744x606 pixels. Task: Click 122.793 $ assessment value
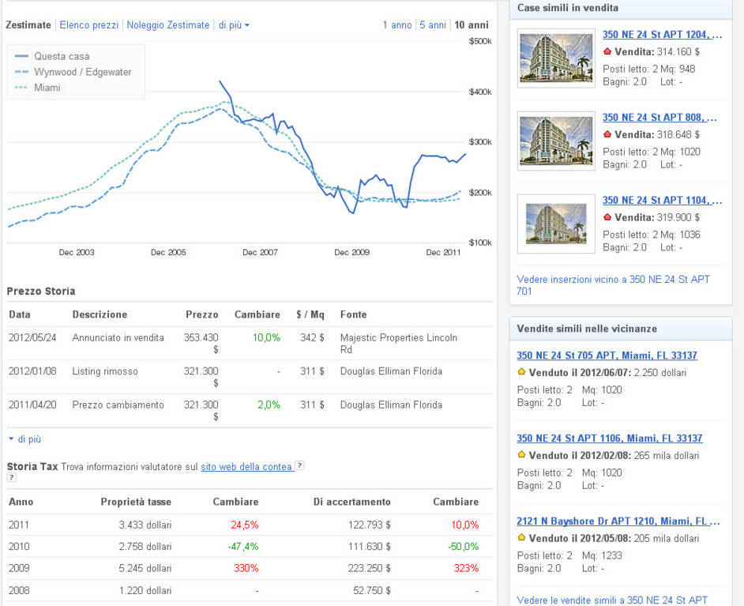(369, 525)
